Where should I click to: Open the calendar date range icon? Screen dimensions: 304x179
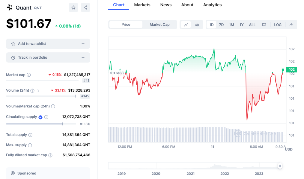point(264,25)
